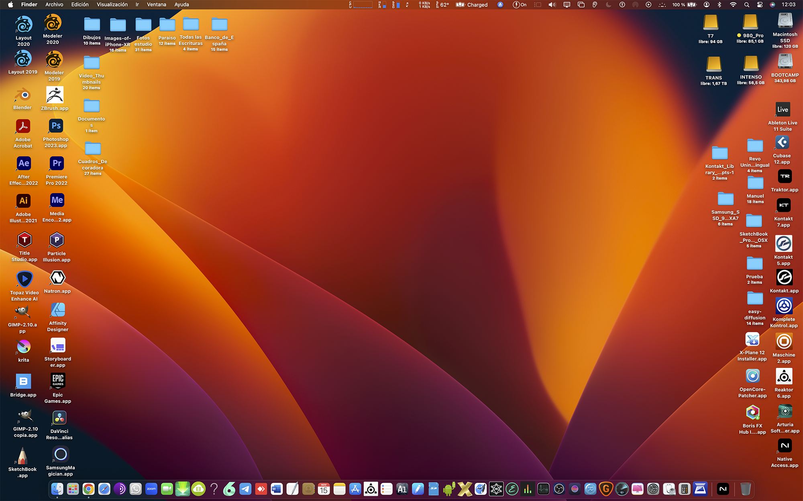Open OBS from the Dock
803x501 pixels.
[559, 489]
